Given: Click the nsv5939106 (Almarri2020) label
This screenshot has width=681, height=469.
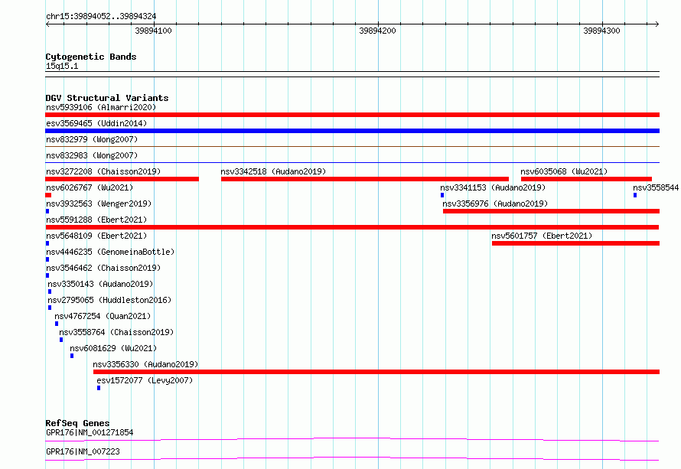Looking at the screenshot, I should (x=101, y=107).
